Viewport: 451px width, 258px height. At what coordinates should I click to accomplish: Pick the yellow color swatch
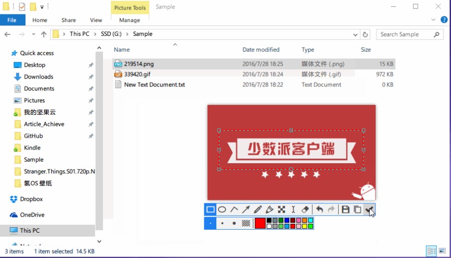tap(305, 226)
